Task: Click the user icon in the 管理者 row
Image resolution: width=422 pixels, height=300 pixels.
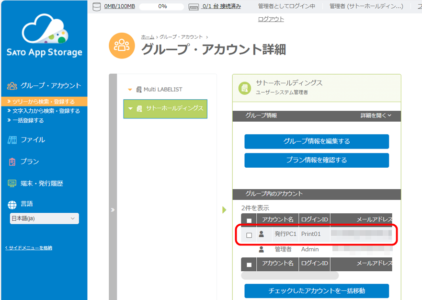Action: point(262,249)
